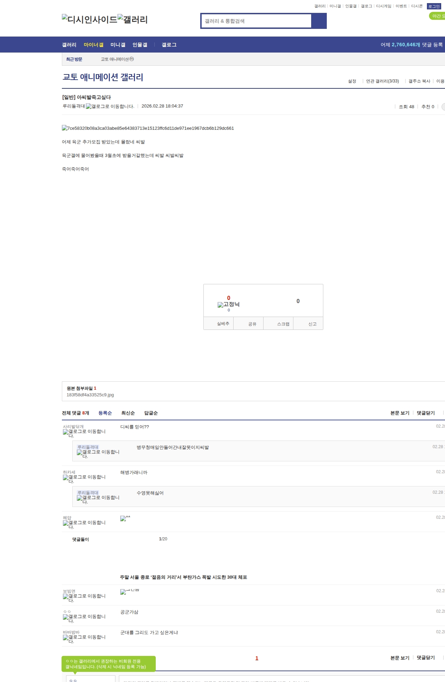Open 인물갤 in the top utility links
This screenshot has height=682, width=445.
[351, 6]
